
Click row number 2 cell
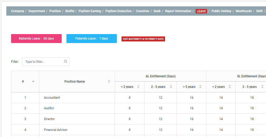(x=25, y=108)
